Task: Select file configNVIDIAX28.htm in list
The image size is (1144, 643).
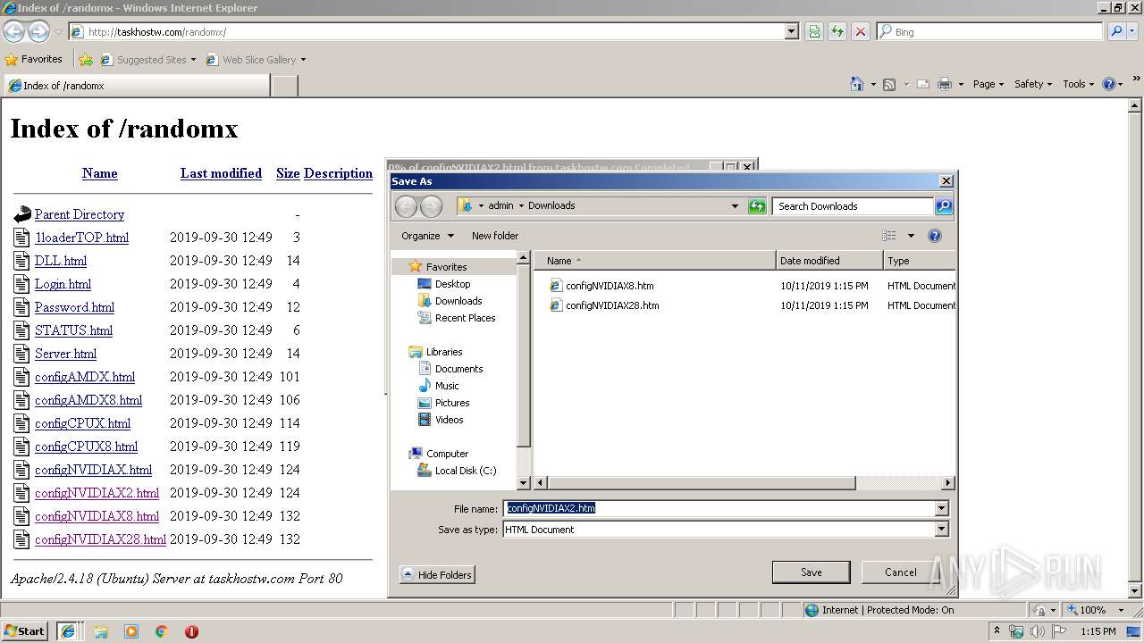Action: [612, 305]
